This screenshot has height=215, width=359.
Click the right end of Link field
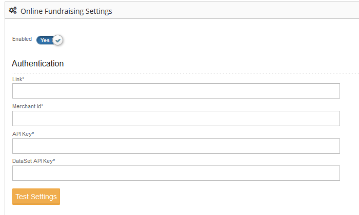pos(335,91)
